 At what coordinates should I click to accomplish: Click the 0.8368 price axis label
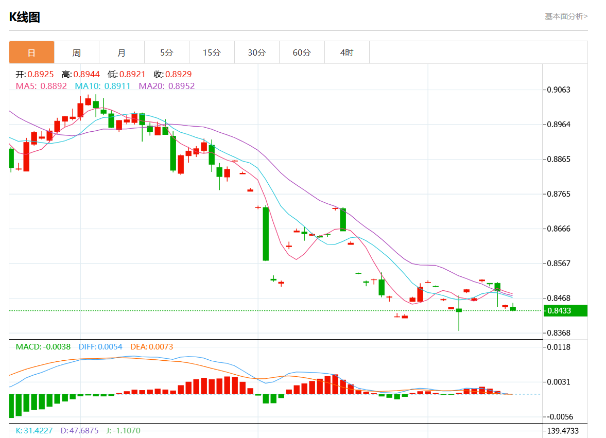(x=559, y=333)
